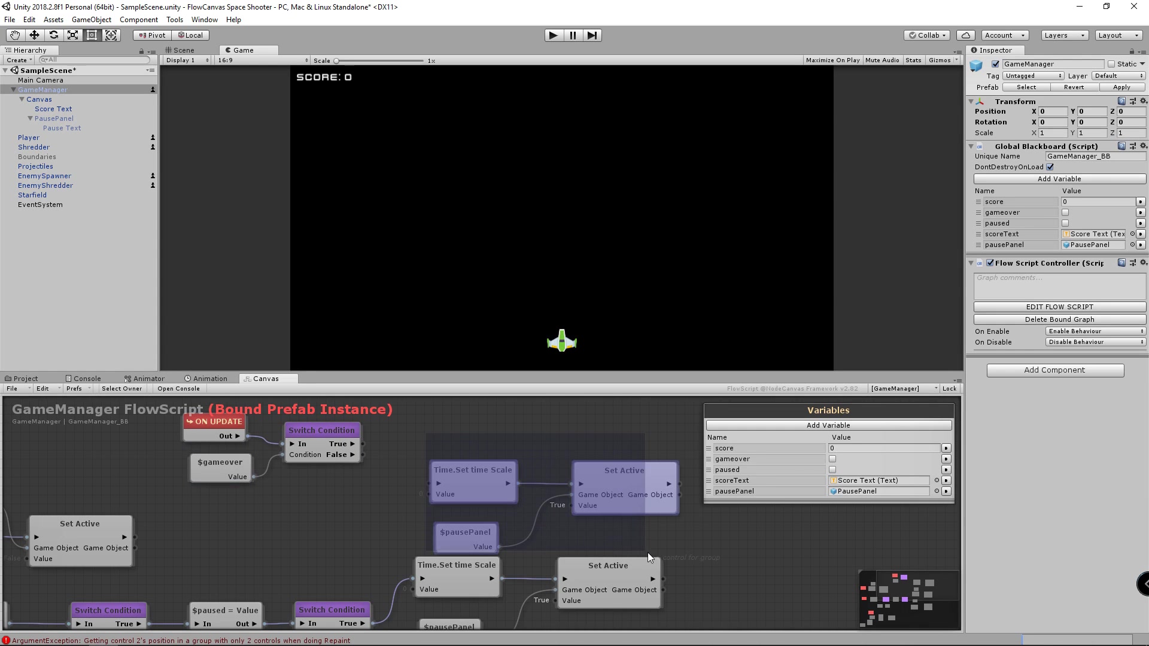Select the Scale tool
The image size is (1149, 646).
(72, 35)
